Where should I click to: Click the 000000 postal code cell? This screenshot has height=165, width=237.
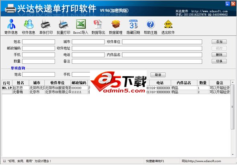coord(79,88)
